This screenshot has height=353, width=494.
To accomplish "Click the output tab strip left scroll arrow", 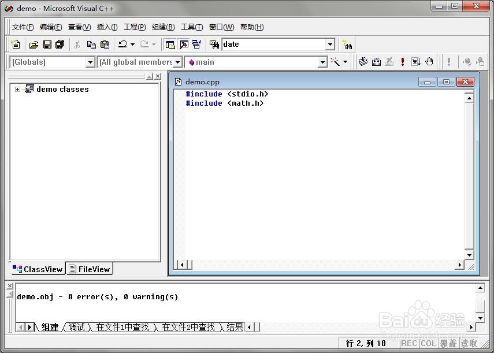I will click(x=21, y=327).
